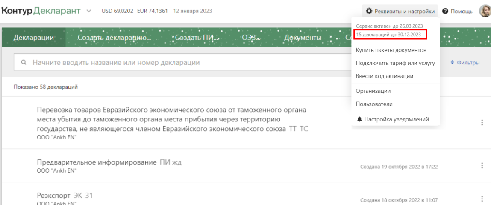Screen dimensions: 491x205
Task: Click the date 12 января 2023
Action: click(x=192, y=11)
